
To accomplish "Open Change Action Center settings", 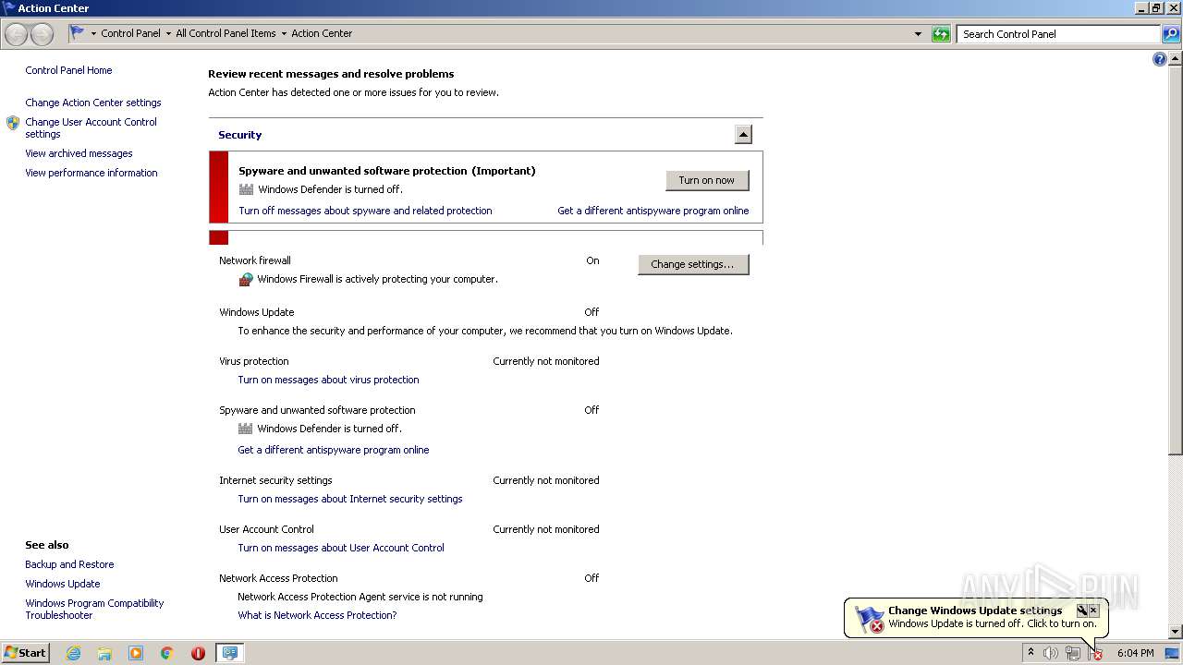I will 93,103.
